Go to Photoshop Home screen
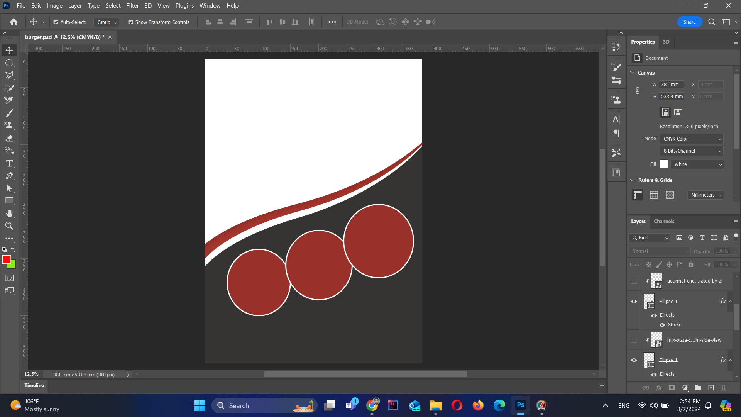Screen dimensions: 741x417 (14, 22)
